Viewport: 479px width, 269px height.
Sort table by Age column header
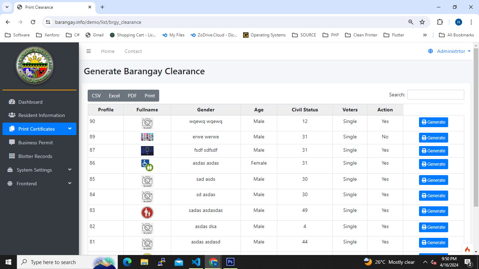click(259, 110)
